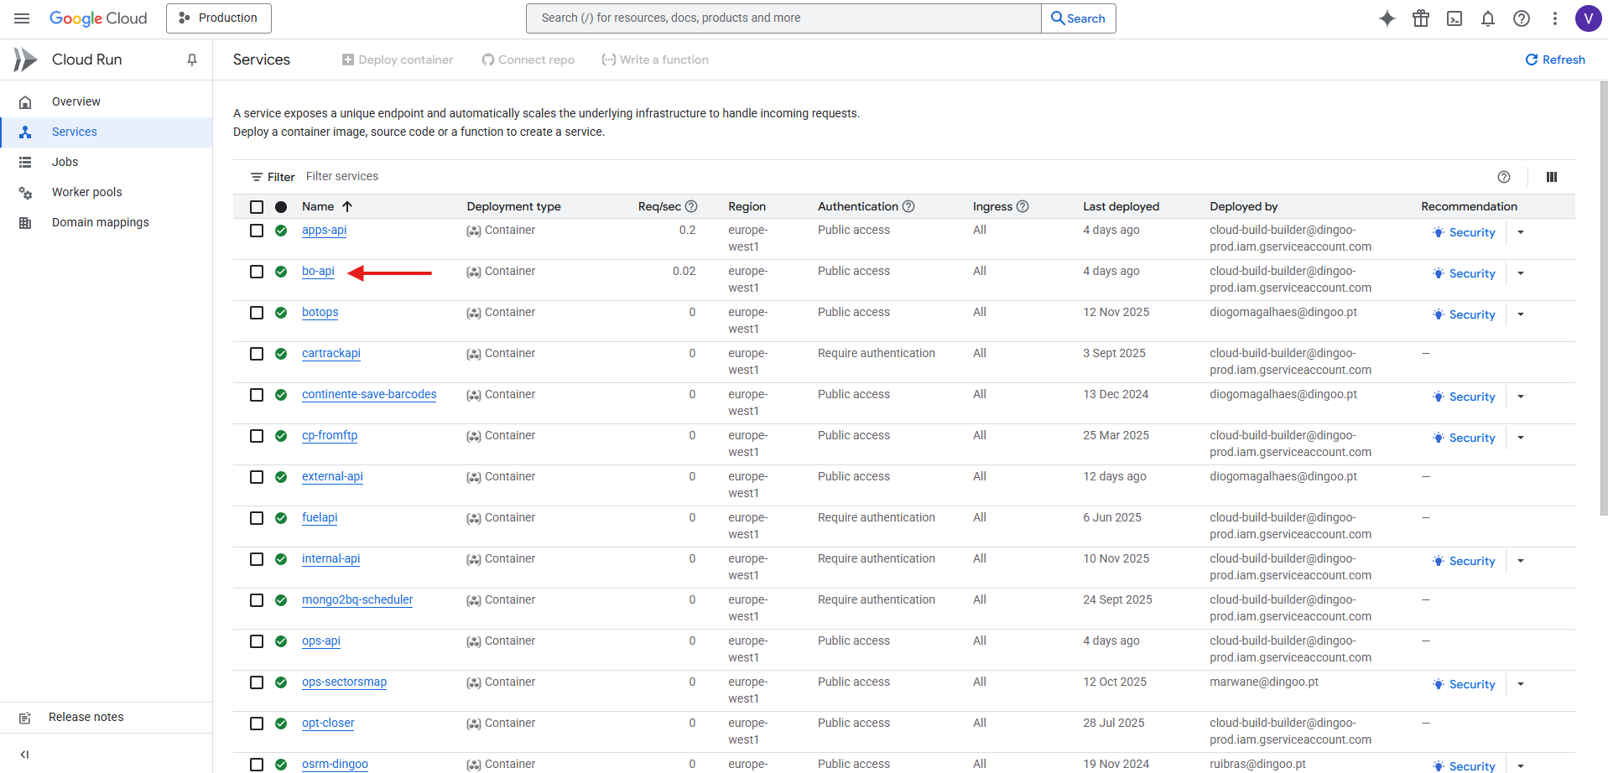Open the Jobs section

65,162
